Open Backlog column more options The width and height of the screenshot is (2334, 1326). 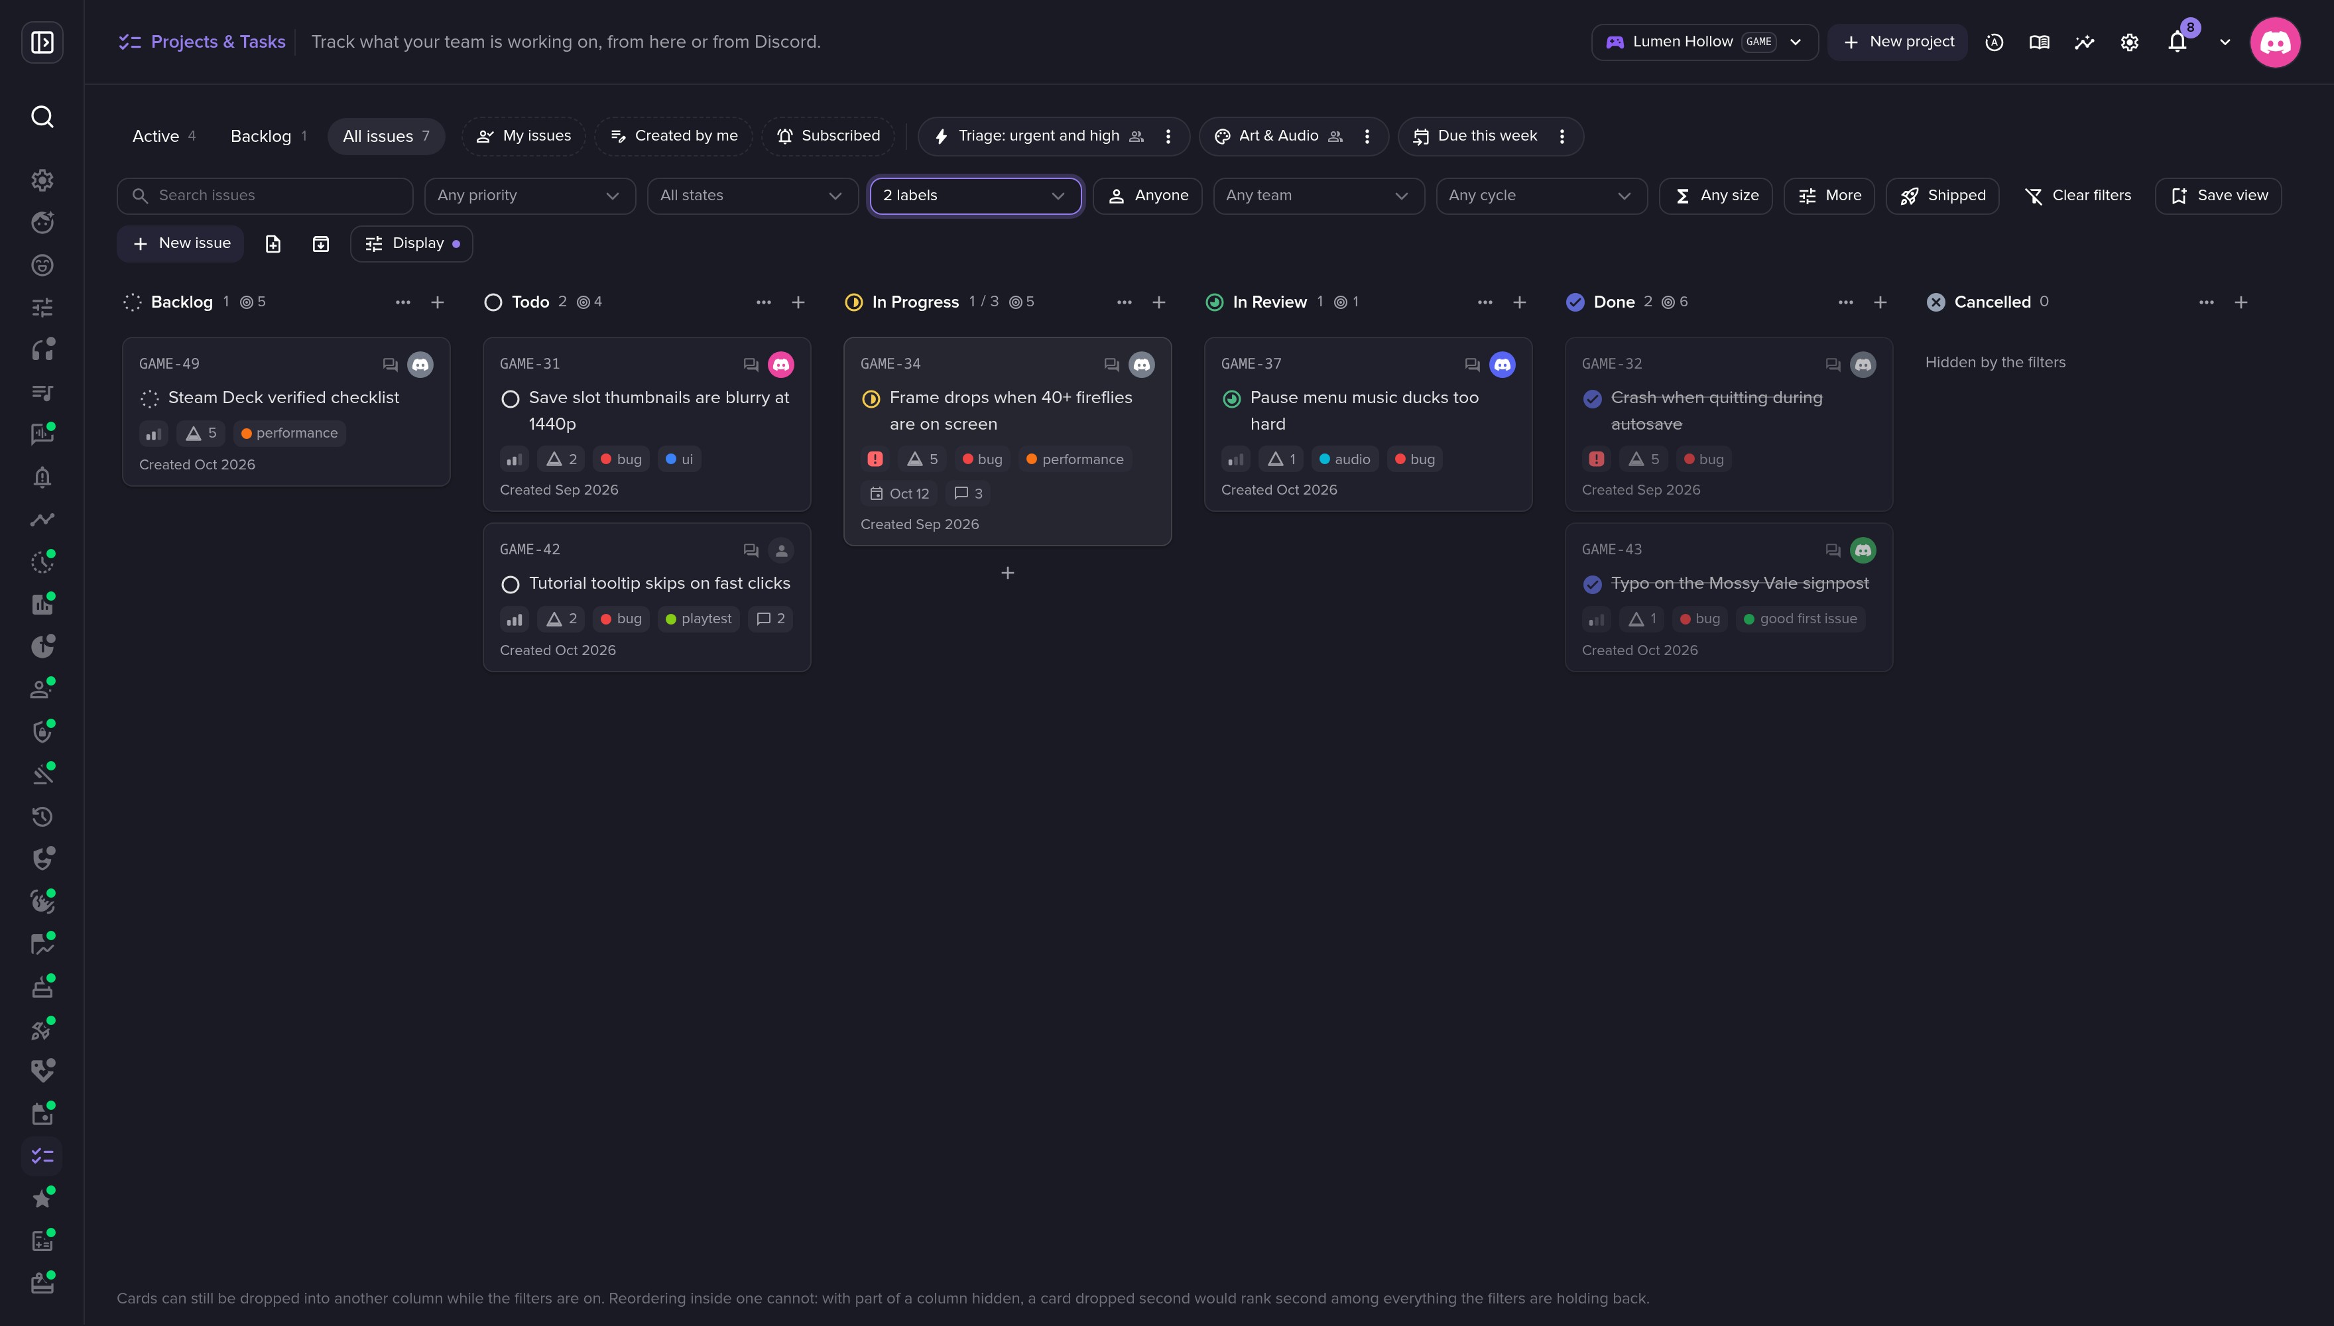coord(402,302)
